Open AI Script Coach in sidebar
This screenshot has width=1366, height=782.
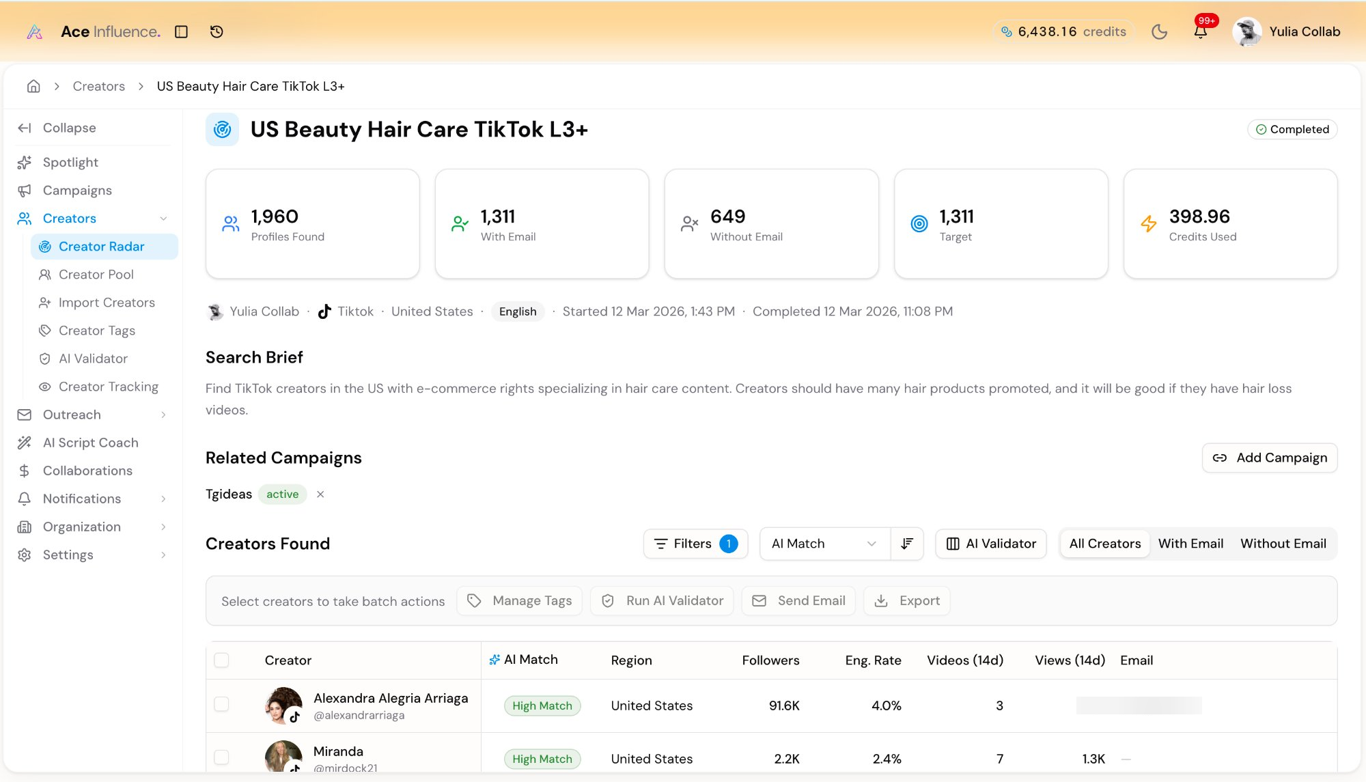pyautogui.click(x=90, y=443)
